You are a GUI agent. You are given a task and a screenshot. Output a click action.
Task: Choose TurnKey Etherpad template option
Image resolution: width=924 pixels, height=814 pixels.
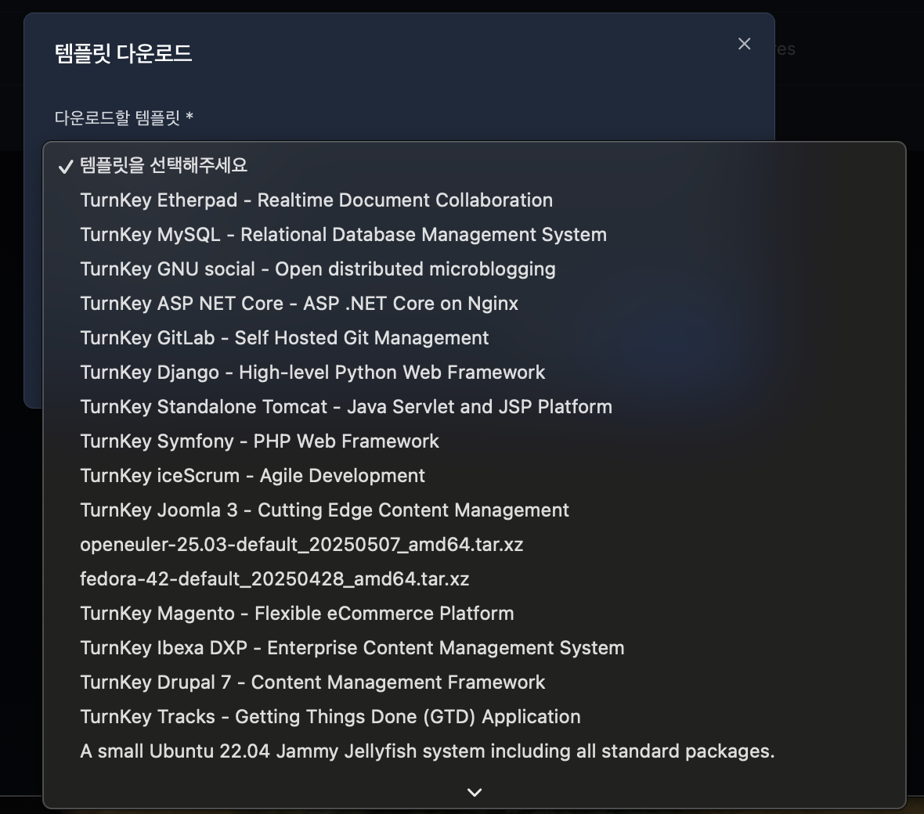click(316, 200)
